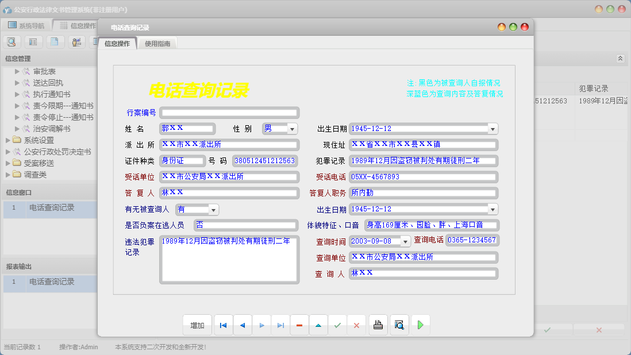Open the 性别 dropdown

coord(292,129)
